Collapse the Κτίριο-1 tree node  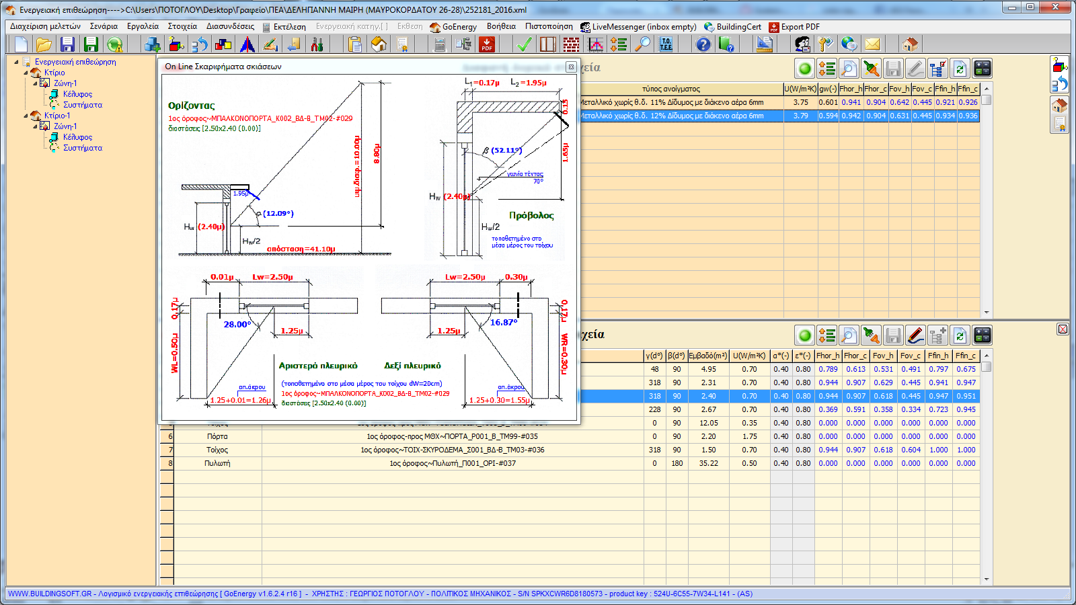click(x=26, y=116)
